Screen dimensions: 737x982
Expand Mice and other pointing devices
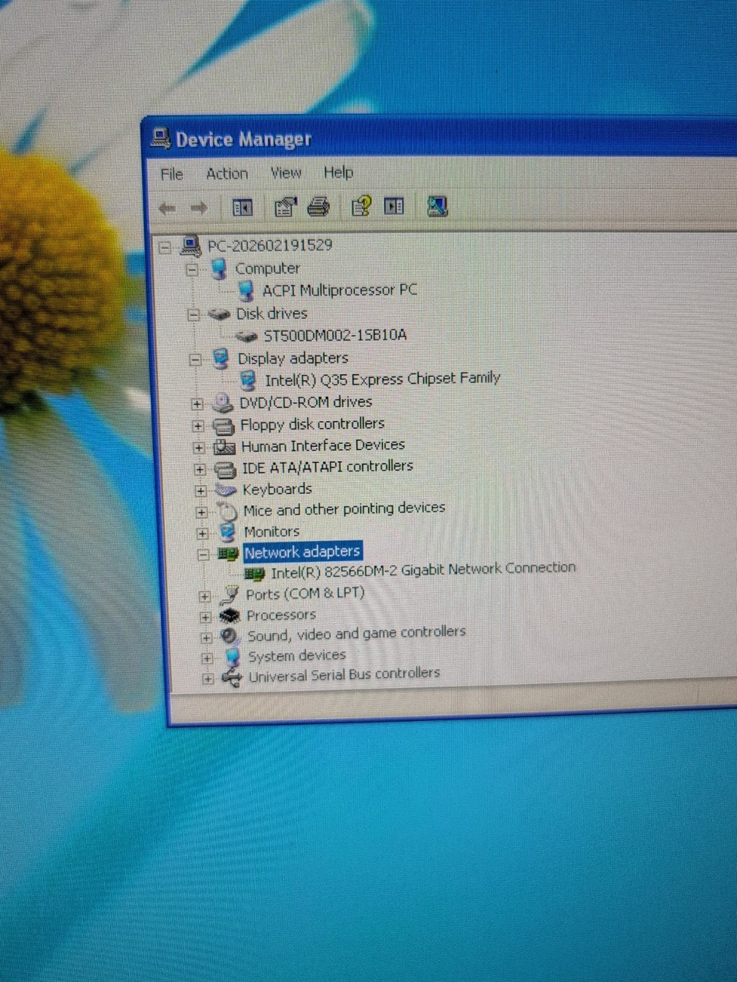202,512
